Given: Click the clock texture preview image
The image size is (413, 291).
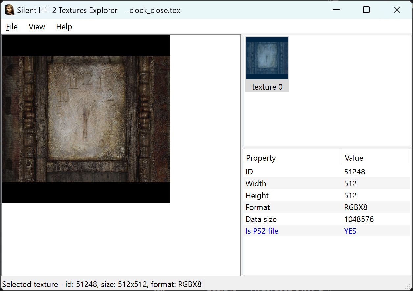Looking at the screenshot, I should [86, 119].
